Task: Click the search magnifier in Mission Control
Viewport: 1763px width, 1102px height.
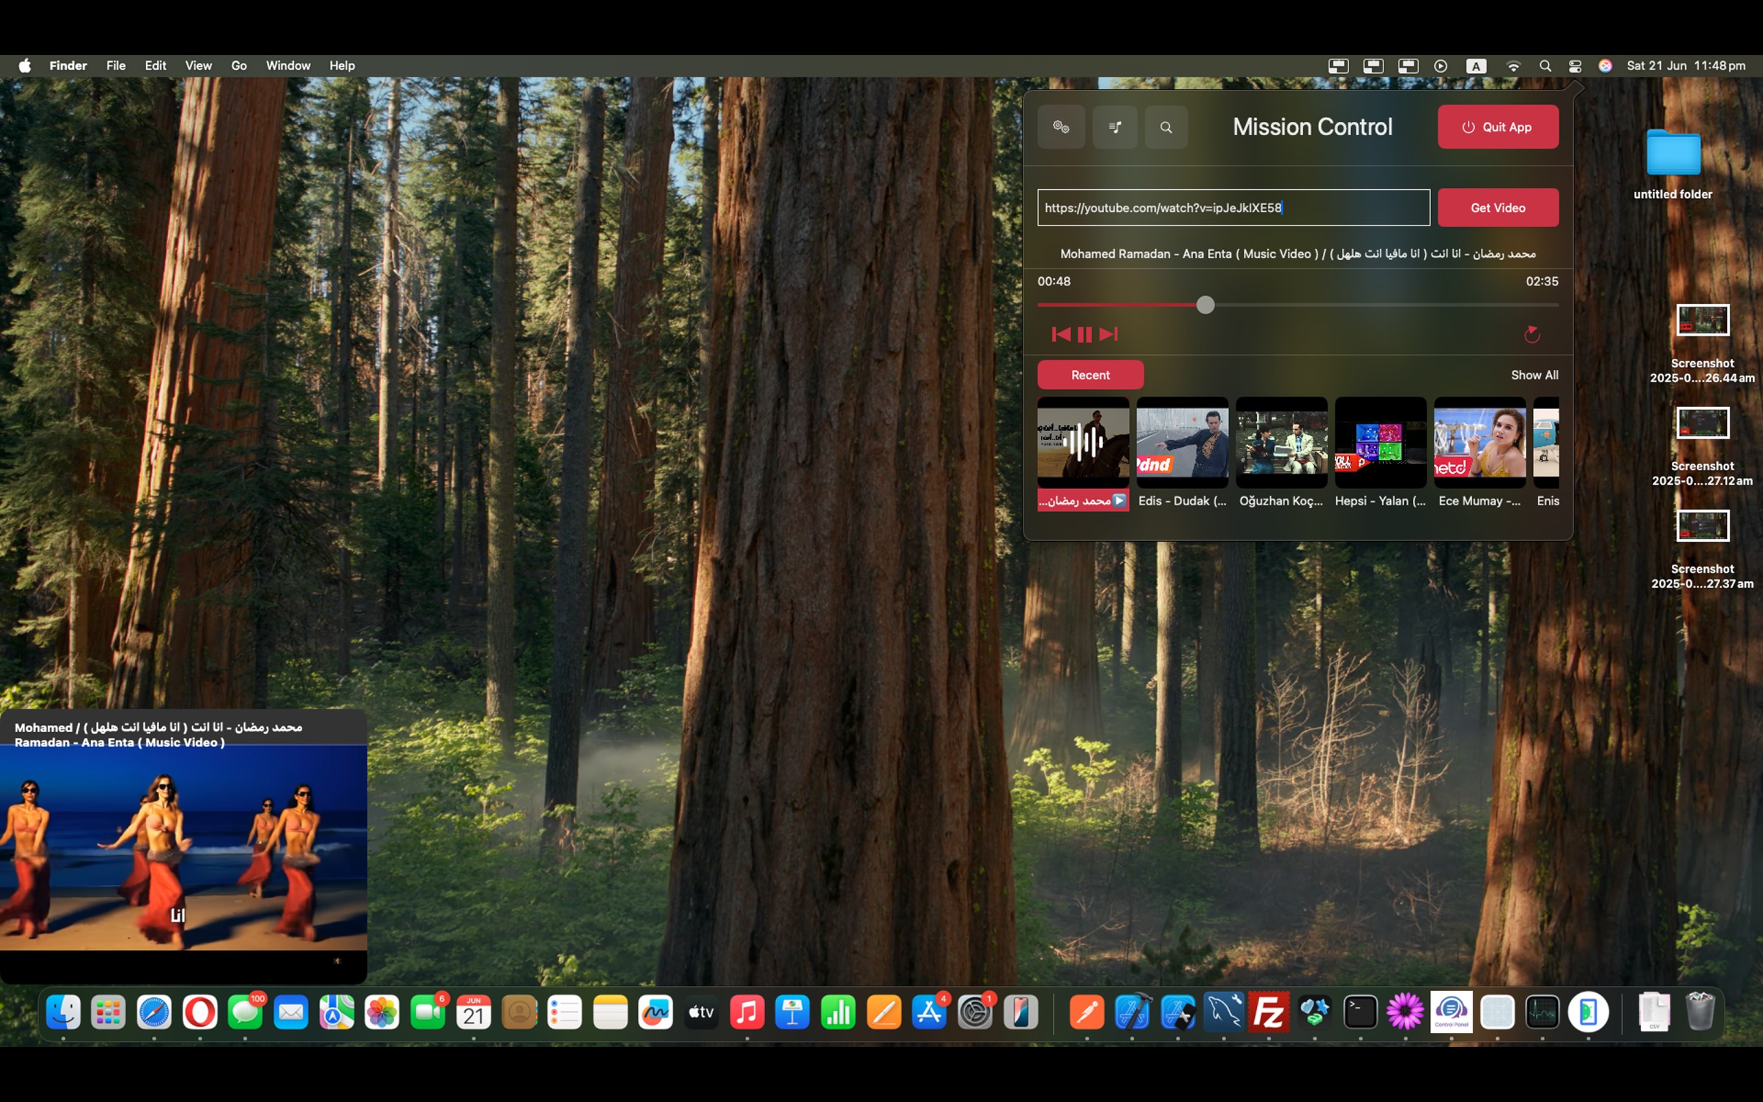Action: point(1166,127)
